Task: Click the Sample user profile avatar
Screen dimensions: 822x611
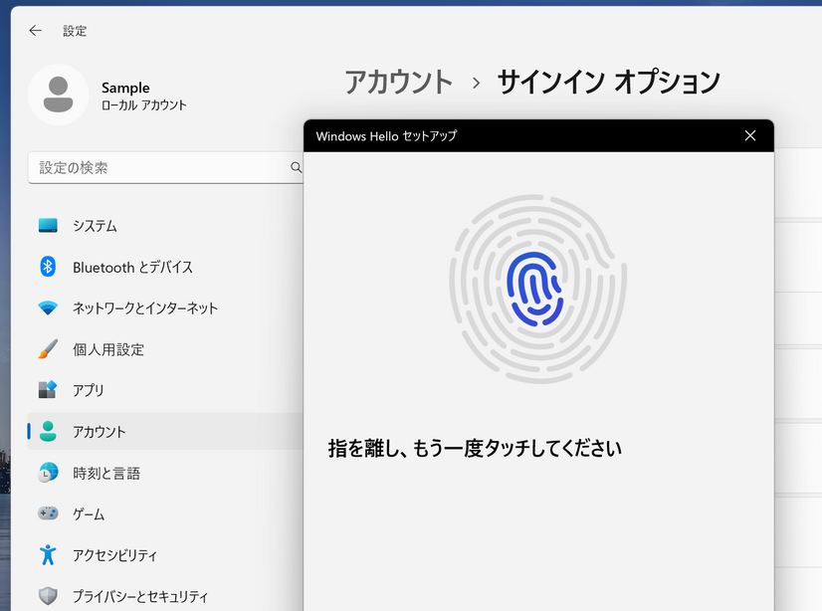Action: click(58, 95)
